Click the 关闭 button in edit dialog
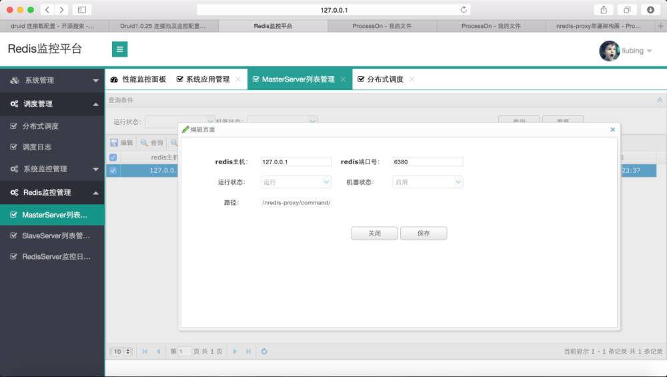This screenshot has height=377, width=667. click(374, 233)
